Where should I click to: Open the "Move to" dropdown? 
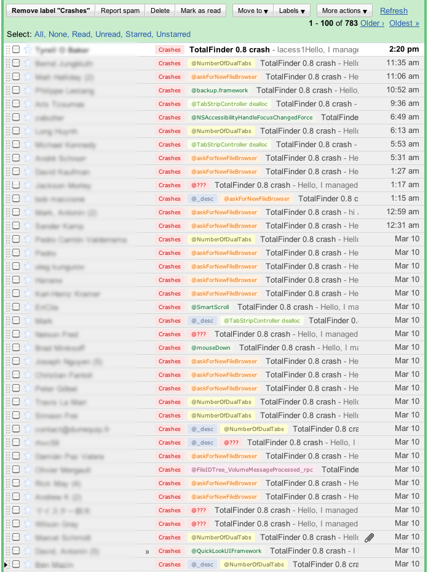252,11
